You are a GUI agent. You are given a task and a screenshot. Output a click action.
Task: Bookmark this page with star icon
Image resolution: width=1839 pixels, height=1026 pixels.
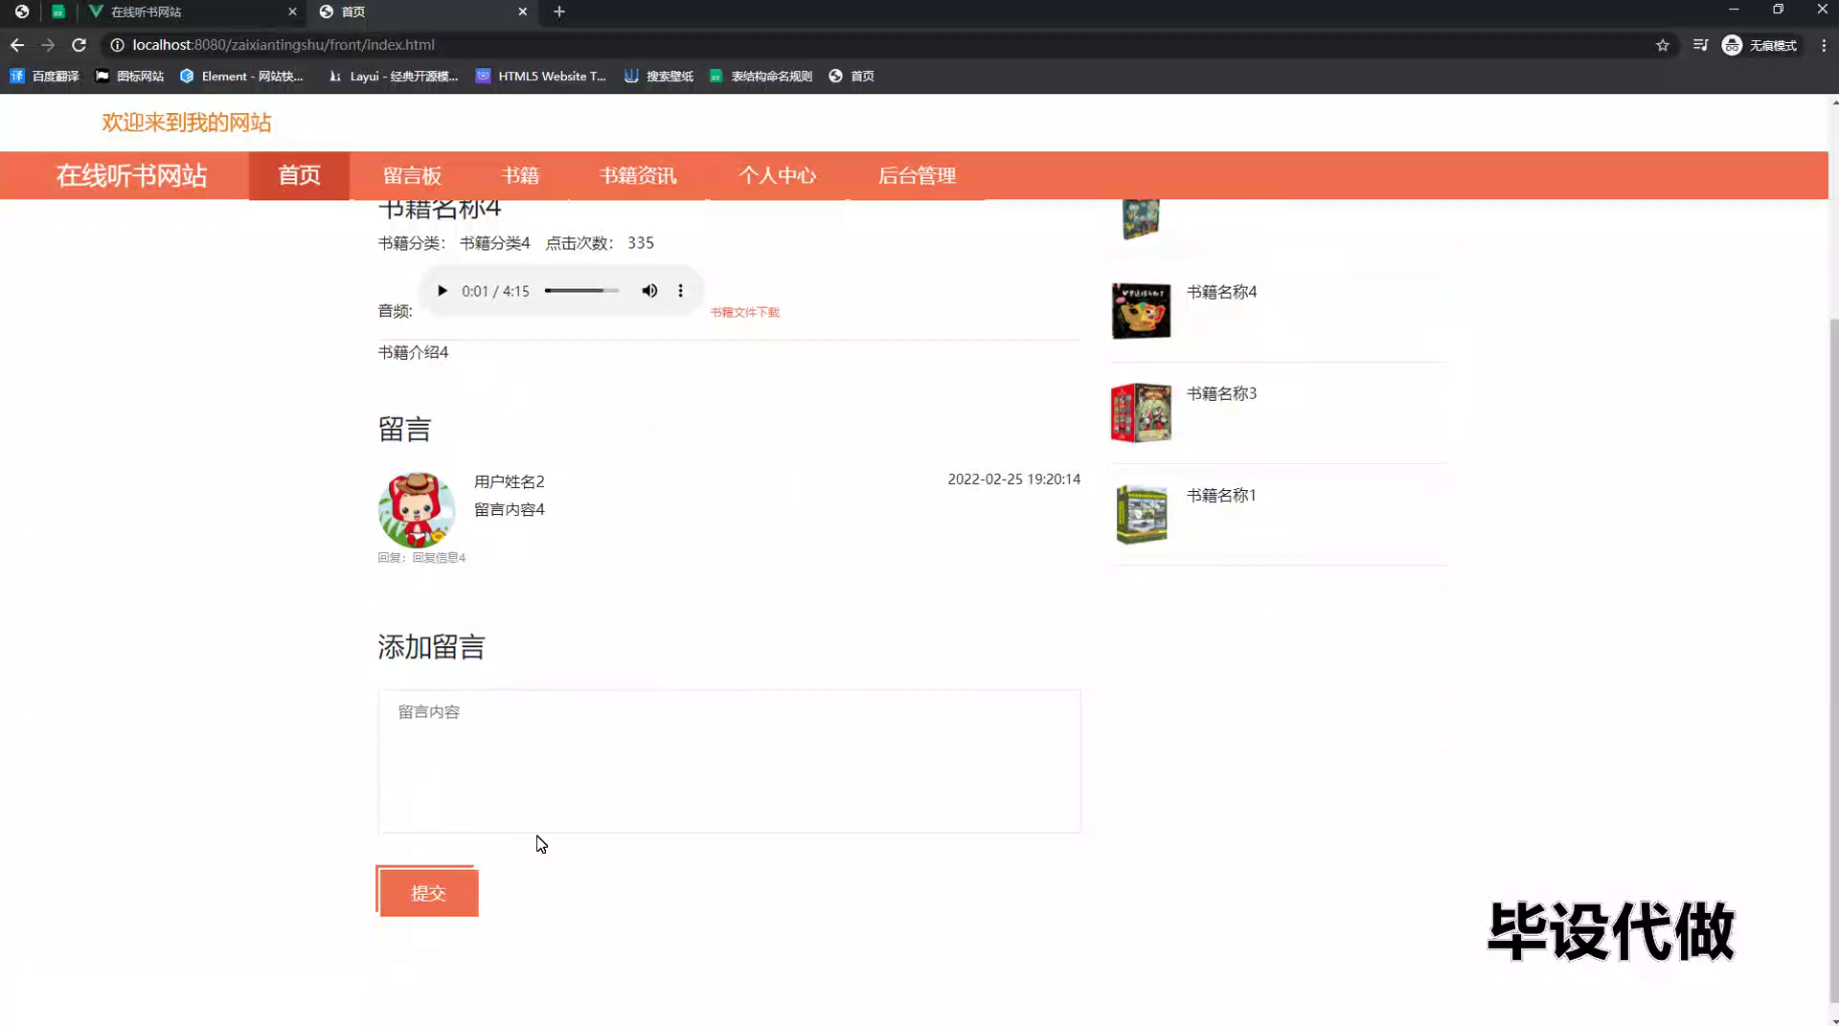1663,45
